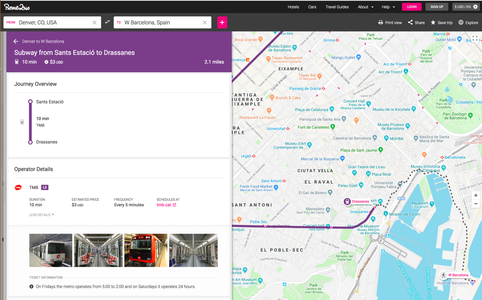Open Travel Guides in the navigation
The image size is (482, 300).
pos(337,7)
